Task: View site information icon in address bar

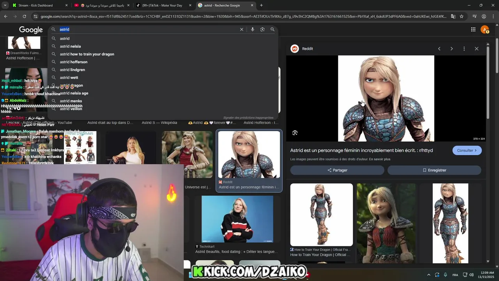Action: point(35,16)
